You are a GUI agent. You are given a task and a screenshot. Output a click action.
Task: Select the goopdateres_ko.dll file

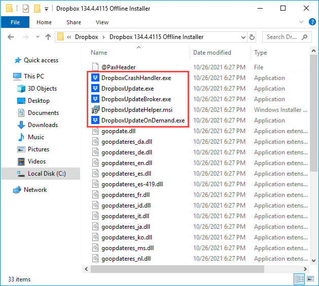127,237
